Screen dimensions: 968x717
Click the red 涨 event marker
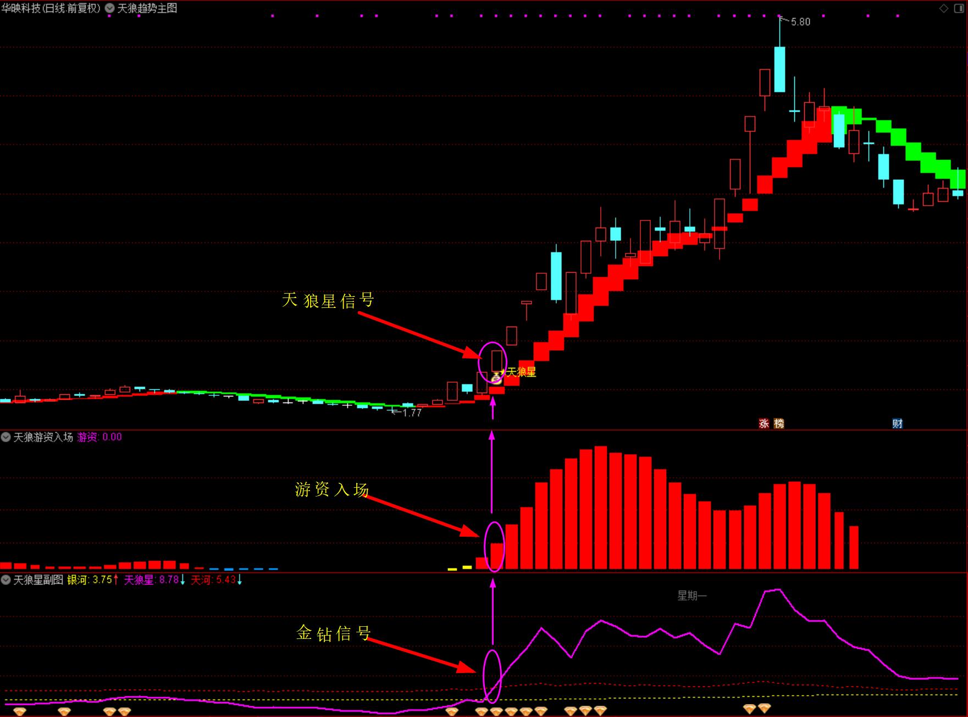(x=764, y=423)
